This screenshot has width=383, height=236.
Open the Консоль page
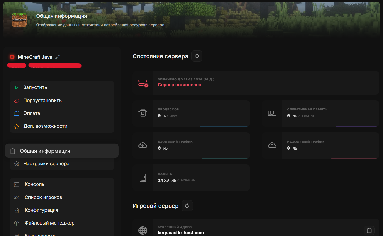(x=34, y=184)
